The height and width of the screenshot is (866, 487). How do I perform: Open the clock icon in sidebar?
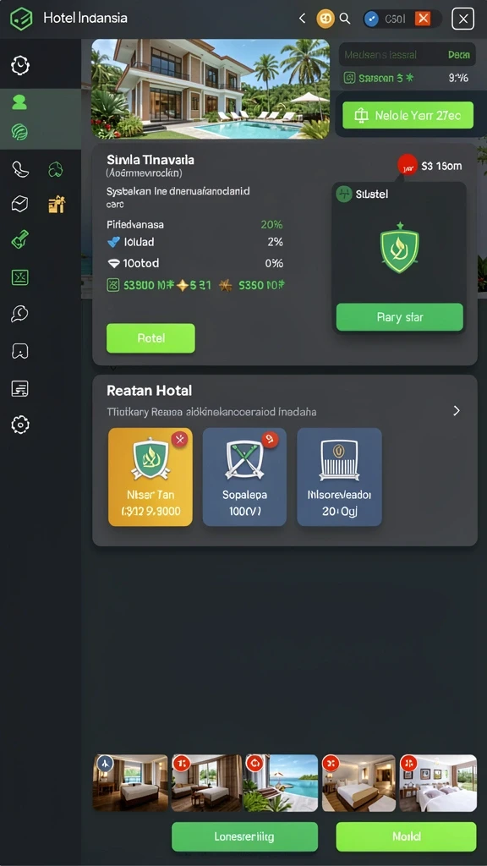click(x=20, y=65)
